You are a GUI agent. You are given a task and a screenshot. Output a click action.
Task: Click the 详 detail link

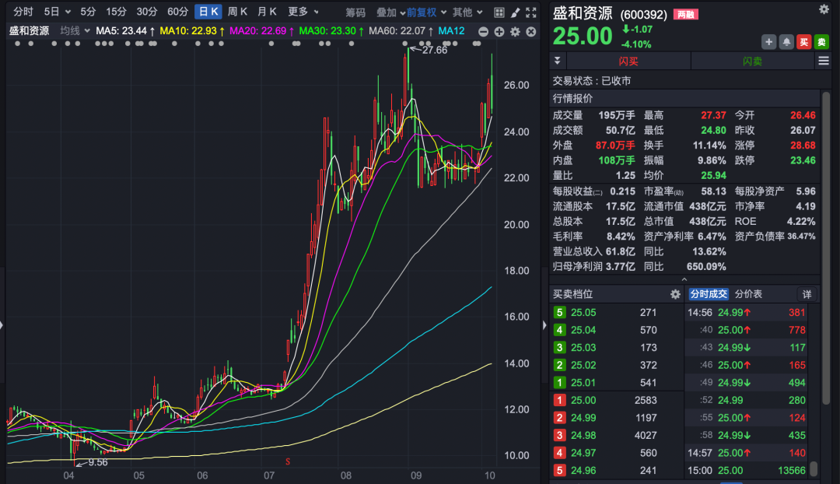pyautogui.click(x=807, y=294)
